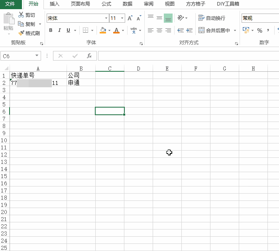Screen dimensions: 279x251
Task: Click 合并后居中 merge and center
Action: pyautogui.click(x=214, y=30)
